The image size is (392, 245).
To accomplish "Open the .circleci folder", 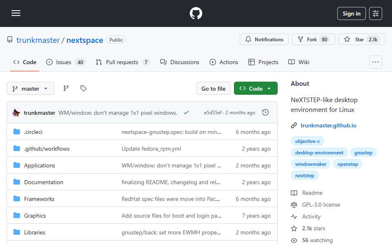I will (x=33, y=132).
